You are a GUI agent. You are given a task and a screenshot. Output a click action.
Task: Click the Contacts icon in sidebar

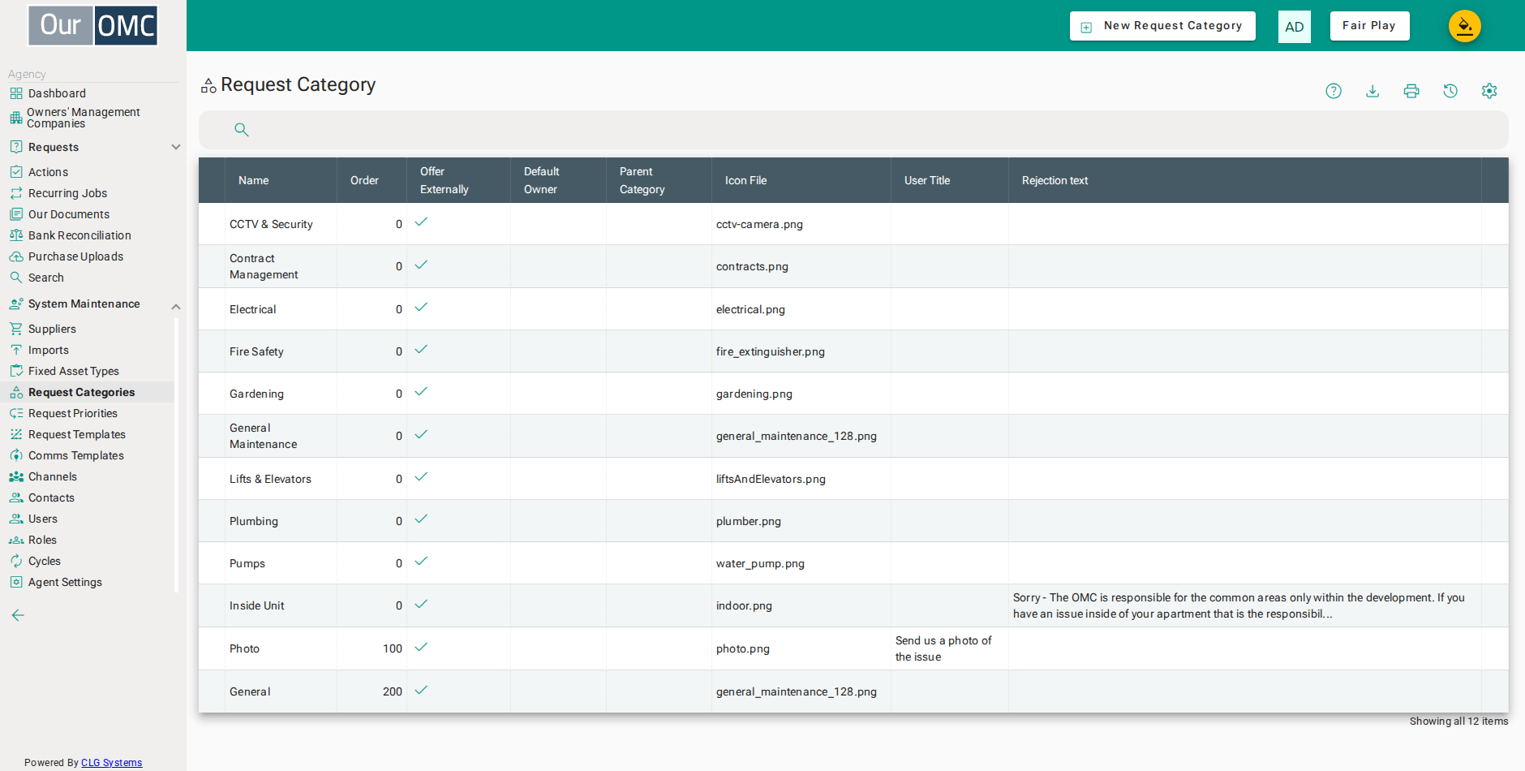click(x=16, y=497)
